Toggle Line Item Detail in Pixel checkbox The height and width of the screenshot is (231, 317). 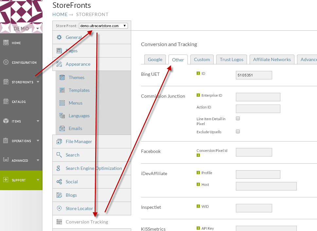click(238, 118)
